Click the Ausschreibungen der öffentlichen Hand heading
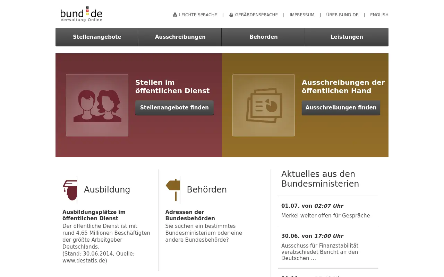 (x=343, y=87)
